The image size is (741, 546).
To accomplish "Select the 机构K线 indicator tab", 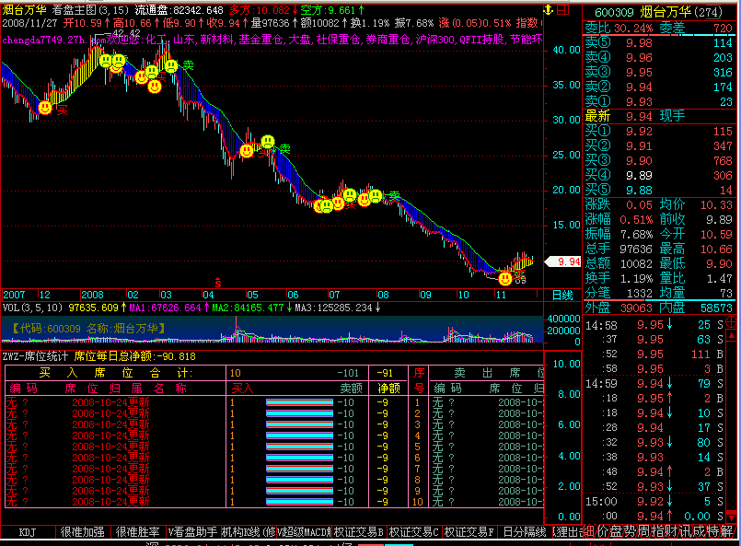I will (x=249, y=532).
